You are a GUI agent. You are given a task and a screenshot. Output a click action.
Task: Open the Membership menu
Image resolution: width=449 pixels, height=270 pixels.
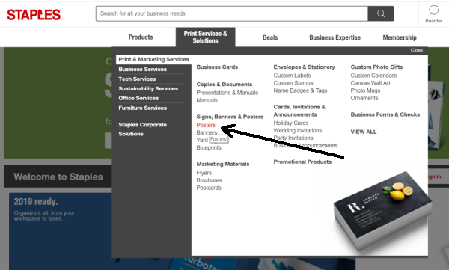point(400,37)
